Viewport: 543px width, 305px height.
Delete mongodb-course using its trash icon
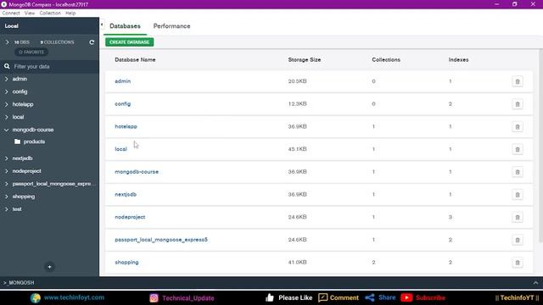point(518,172)
